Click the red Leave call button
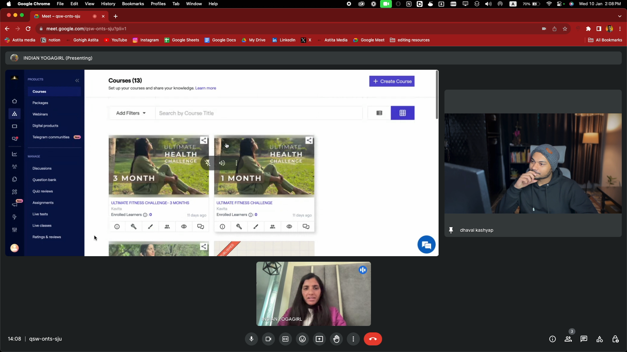The height and width of the screenshot is (352, 627). click(373, 339)
